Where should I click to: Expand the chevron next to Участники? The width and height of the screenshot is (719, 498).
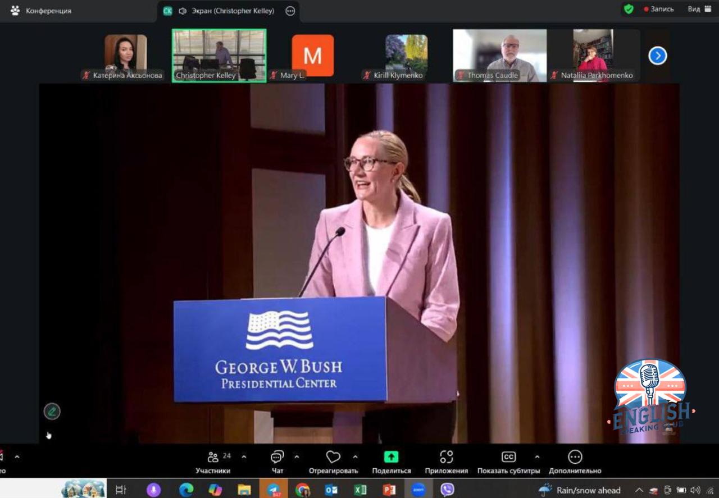point(244,456)
